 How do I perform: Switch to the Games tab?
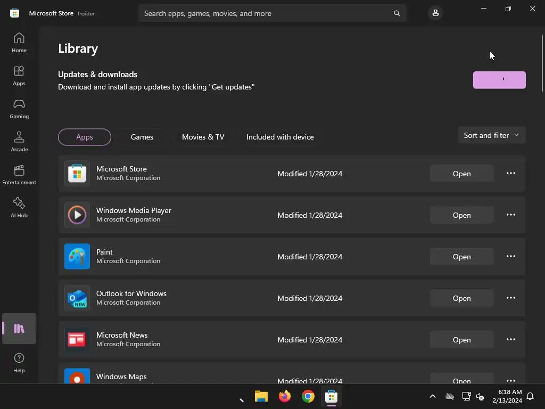point(142,137)
